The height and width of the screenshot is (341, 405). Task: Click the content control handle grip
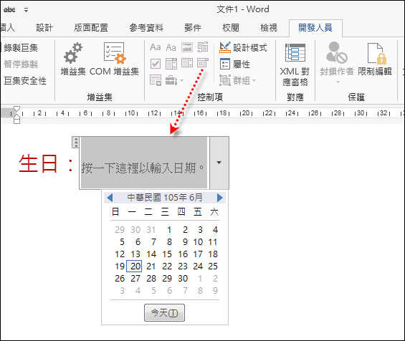[75, 143]
